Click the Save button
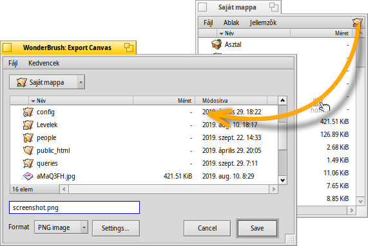Viewport: 368px width, 246px height. (x=257, y=228)
